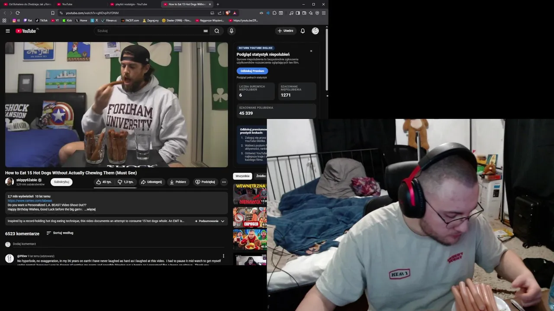Image resolution: width=554 pixels, height=311 pixels.
Task: Click the Podziękuj thanks button
Action: pyautogui.click(x=205, y=182)
